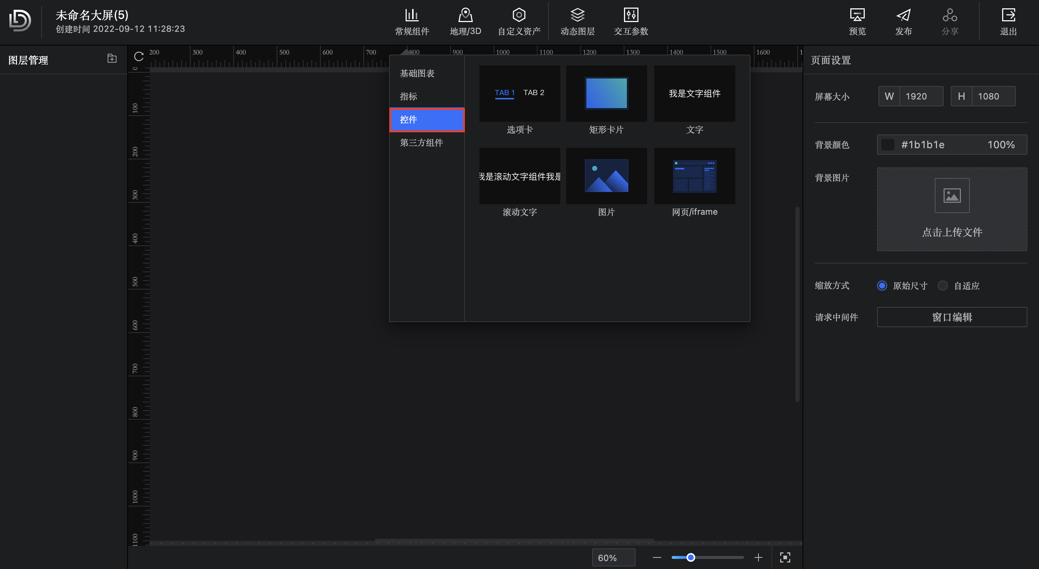Image resolution: width=1039 pixels, height=569 pixels.
Task: Click the 发布 publish icon
Action: coord(903,21)
